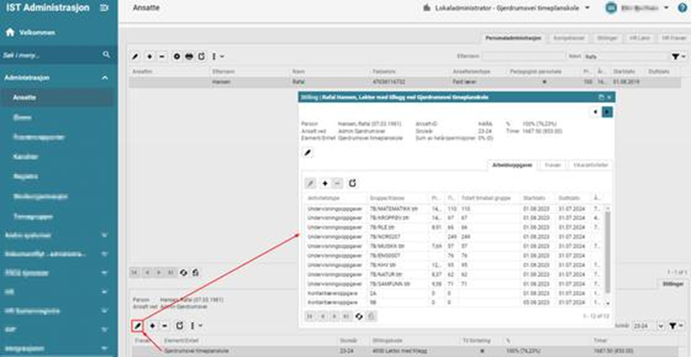691x357 pixels.
Task: Click the refresh icon in the Arbeidsoppgaver toolbar
Action: coord(352,182)
